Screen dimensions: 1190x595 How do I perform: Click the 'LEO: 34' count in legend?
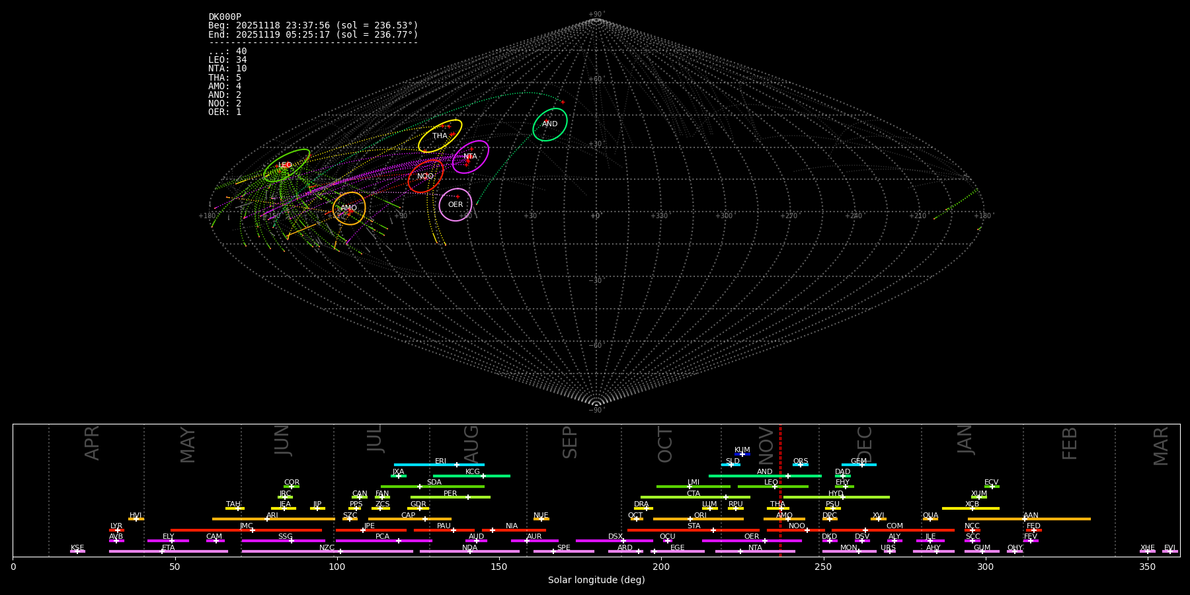tap(227, 60)
